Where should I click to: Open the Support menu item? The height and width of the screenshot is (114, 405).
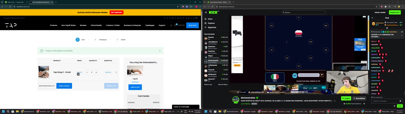pos(162,25)
